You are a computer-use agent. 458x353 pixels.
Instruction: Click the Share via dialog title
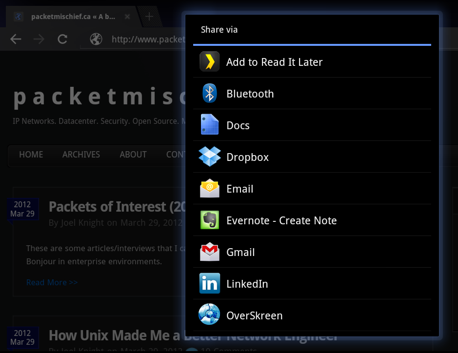click(219, 29)
